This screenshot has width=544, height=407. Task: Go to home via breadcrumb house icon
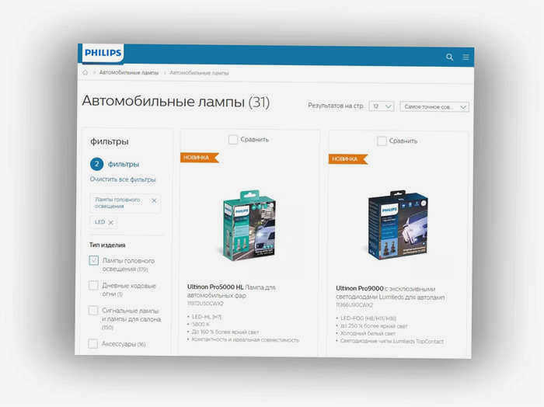[x=85, y=72]
